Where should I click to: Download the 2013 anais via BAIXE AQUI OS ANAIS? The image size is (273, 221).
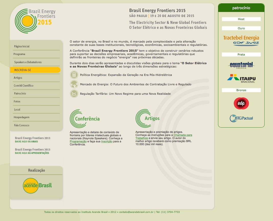pos(27,142)
